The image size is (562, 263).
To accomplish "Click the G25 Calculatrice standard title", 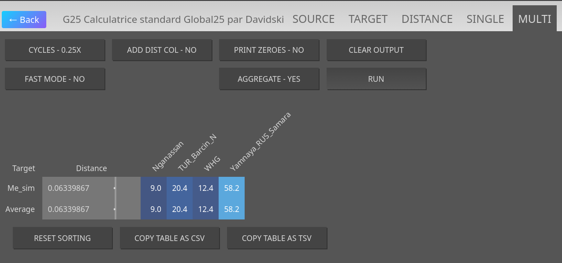I will [173, 19].
